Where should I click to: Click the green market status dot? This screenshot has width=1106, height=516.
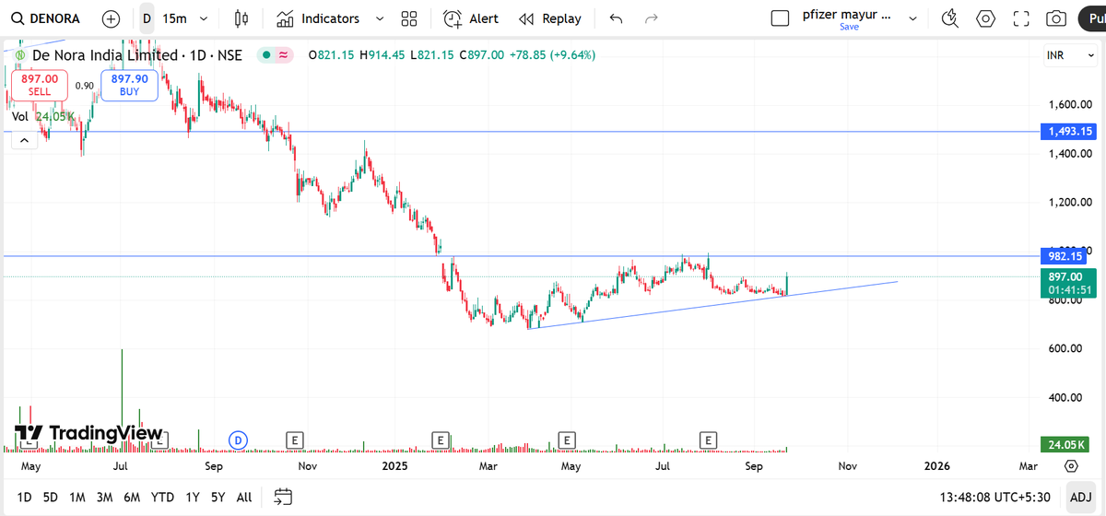[x=265, y=55]
